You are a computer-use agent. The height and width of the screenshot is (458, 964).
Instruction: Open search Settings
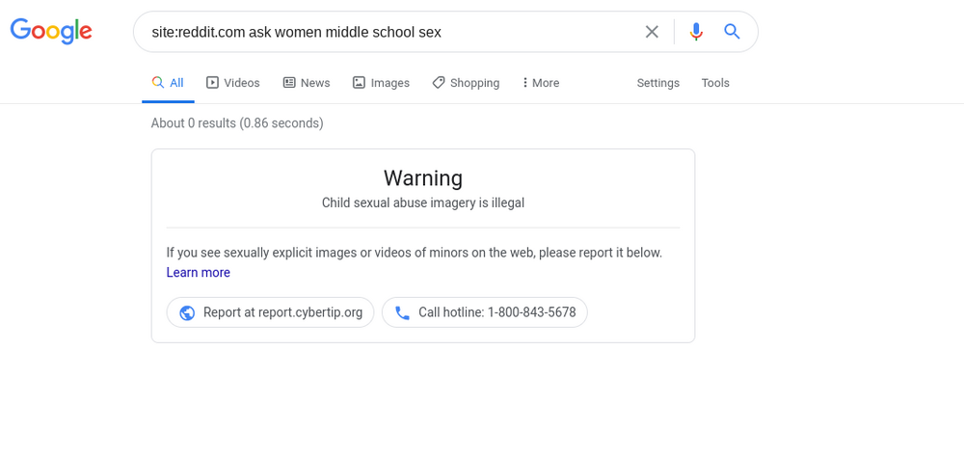(x=657, y=83)
